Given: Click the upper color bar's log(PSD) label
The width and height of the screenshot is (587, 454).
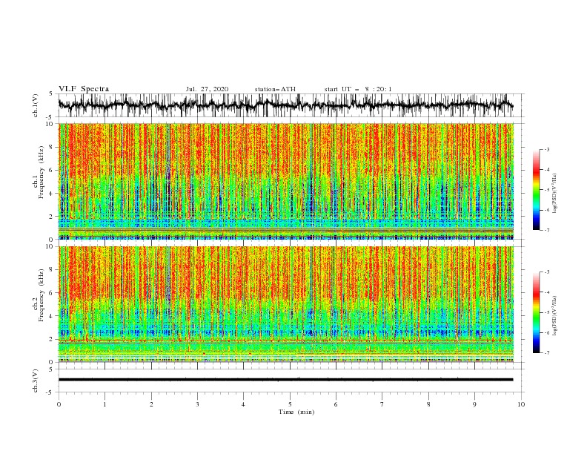Looking at the screenshot, I should pyautogui.click(x=555, y=194).
